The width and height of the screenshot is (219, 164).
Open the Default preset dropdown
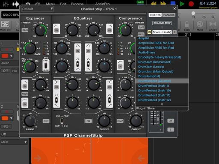click(x=37, y=9)
